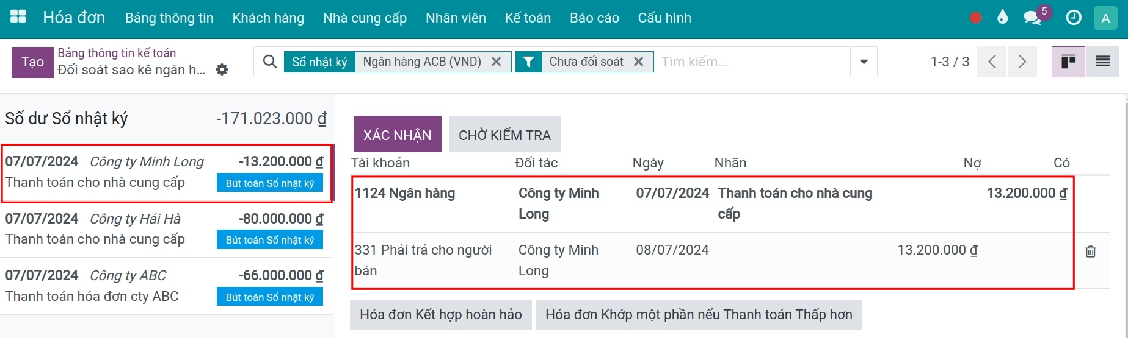1128x338 pixels.
Task: Remove the Ngân hàng ACB (VND) facet
Action: 497,62
